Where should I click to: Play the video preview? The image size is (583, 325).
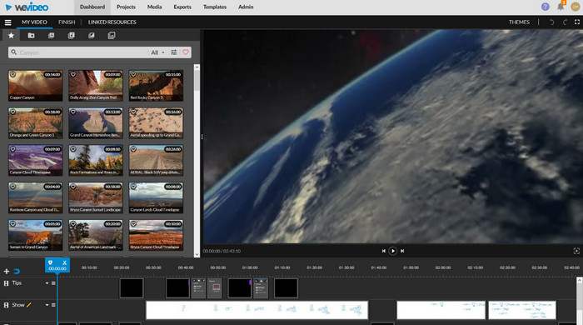392,251
